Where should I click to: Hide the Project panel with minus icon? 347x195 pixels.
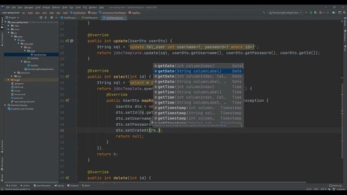(56, 17)
